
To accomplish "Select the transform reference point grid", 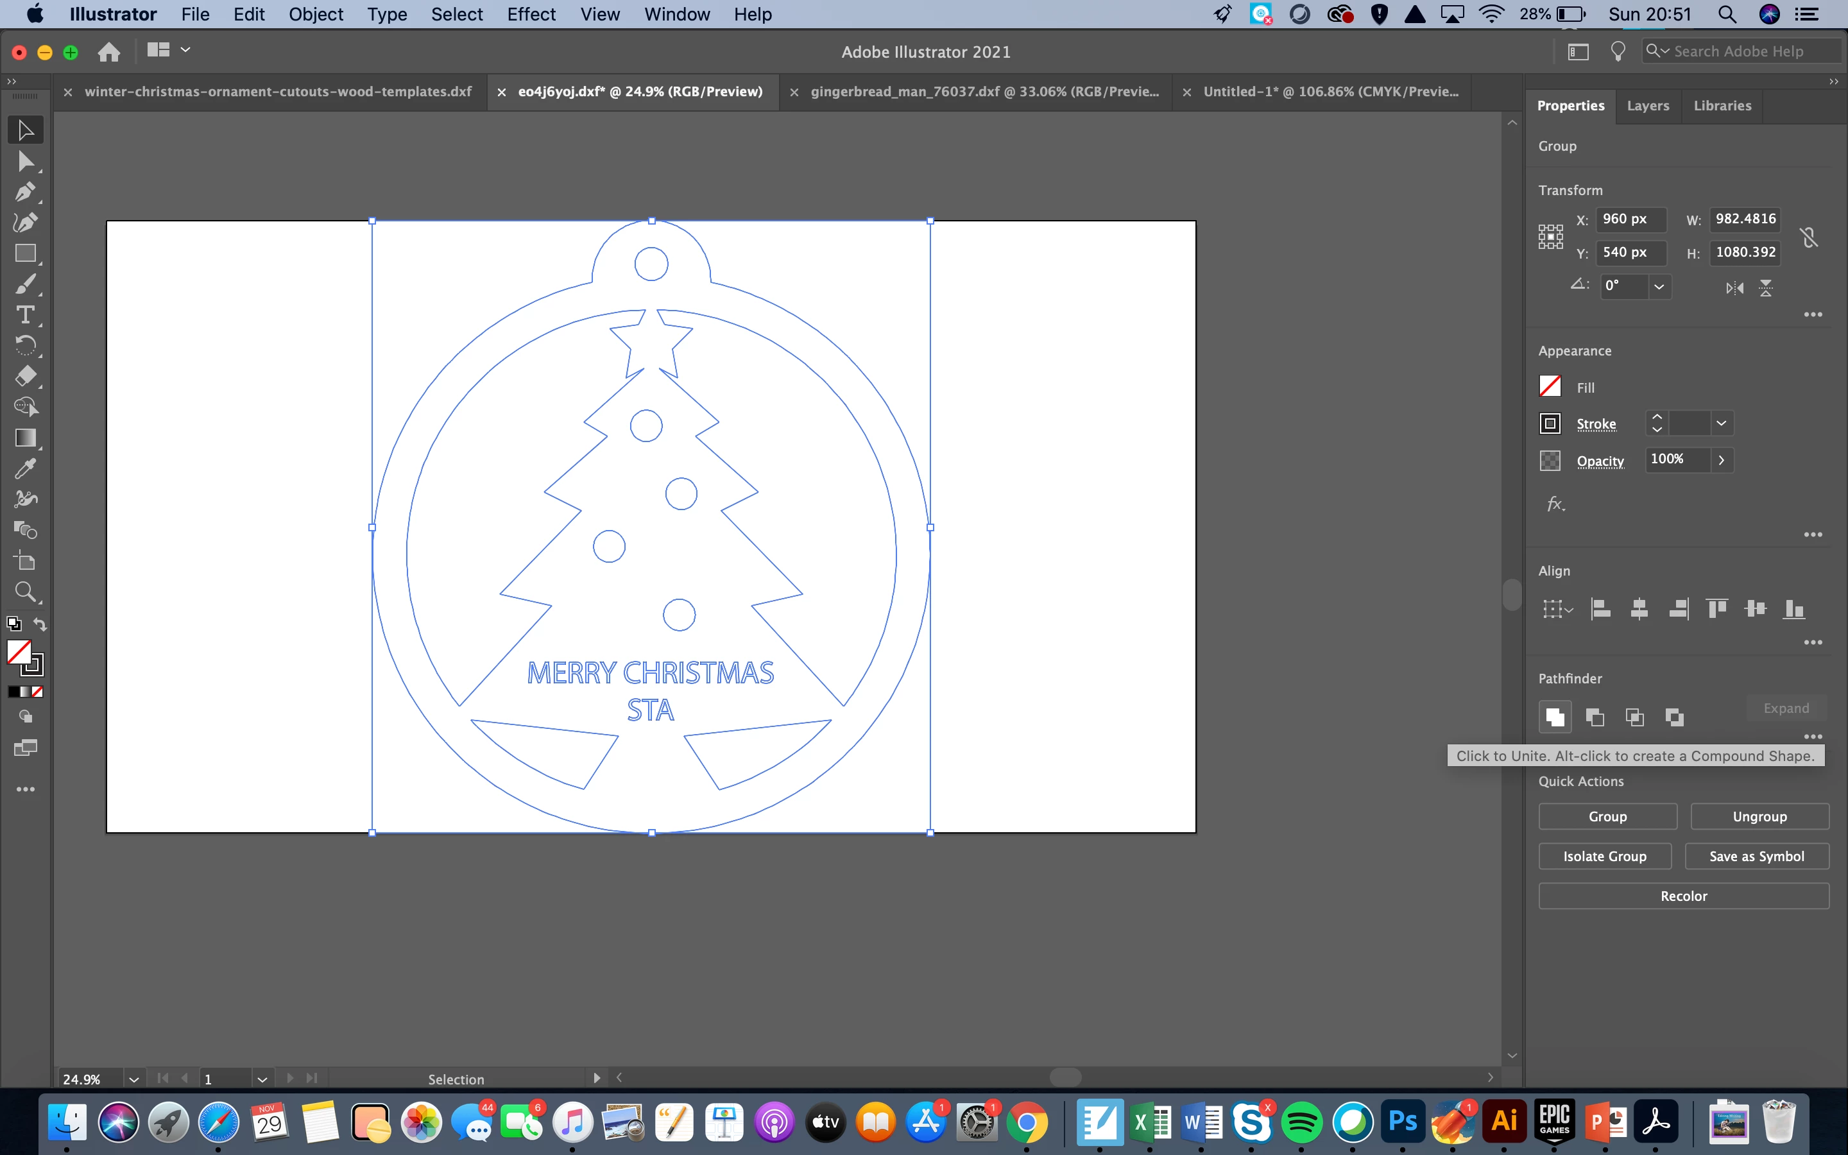I will 1550,237.
